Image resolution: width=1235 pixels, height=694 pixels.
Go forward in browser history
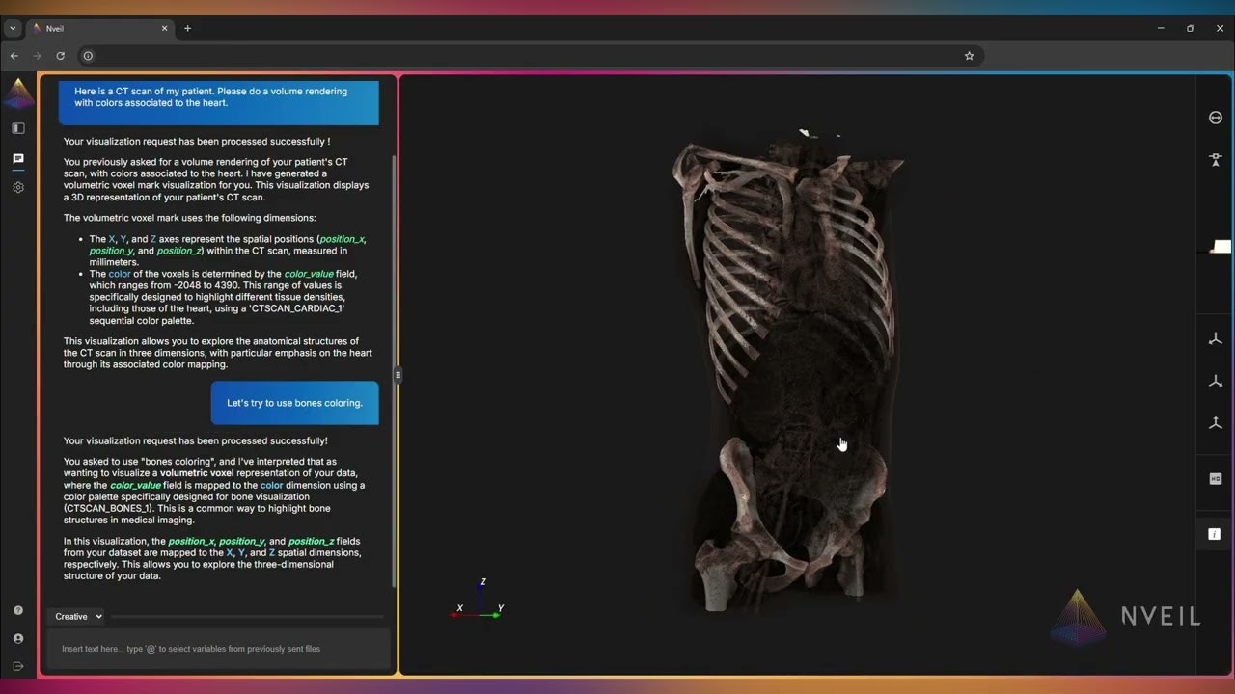click(x=38, y=56)
